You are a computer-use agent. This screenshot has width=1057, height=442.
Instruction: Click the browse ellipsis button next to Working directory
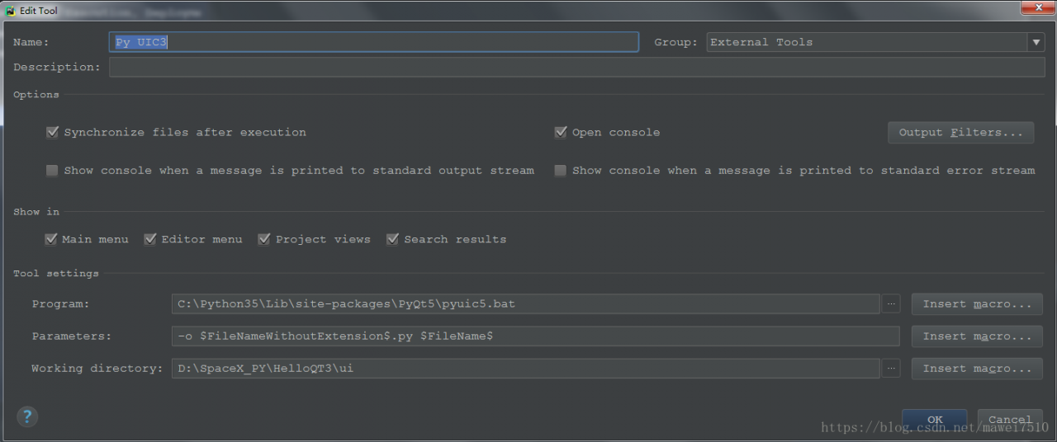tap(891, 369)
